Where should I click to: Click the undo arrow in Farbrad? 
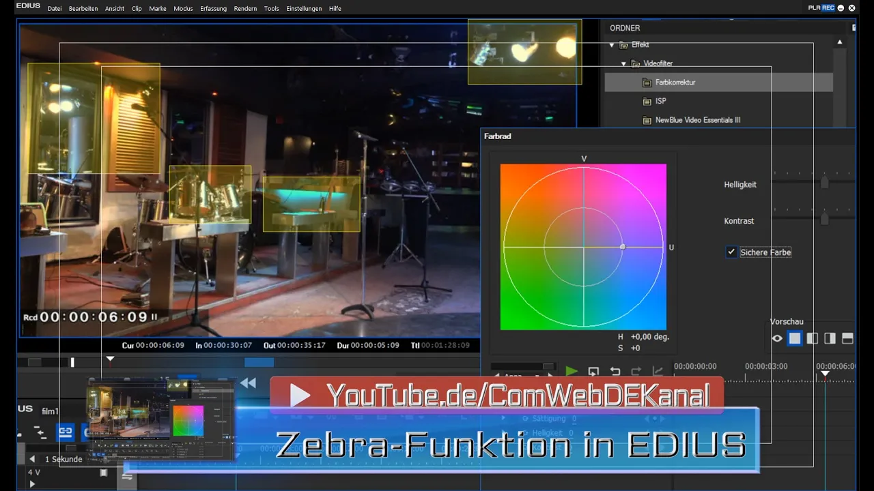coord(615,372)
